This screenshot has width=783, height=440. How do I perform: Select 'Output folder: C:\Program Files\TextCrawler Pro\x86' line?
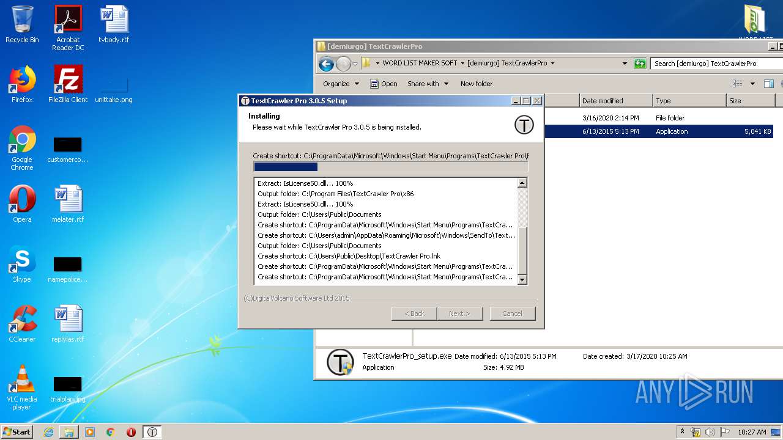coord(335,194)
